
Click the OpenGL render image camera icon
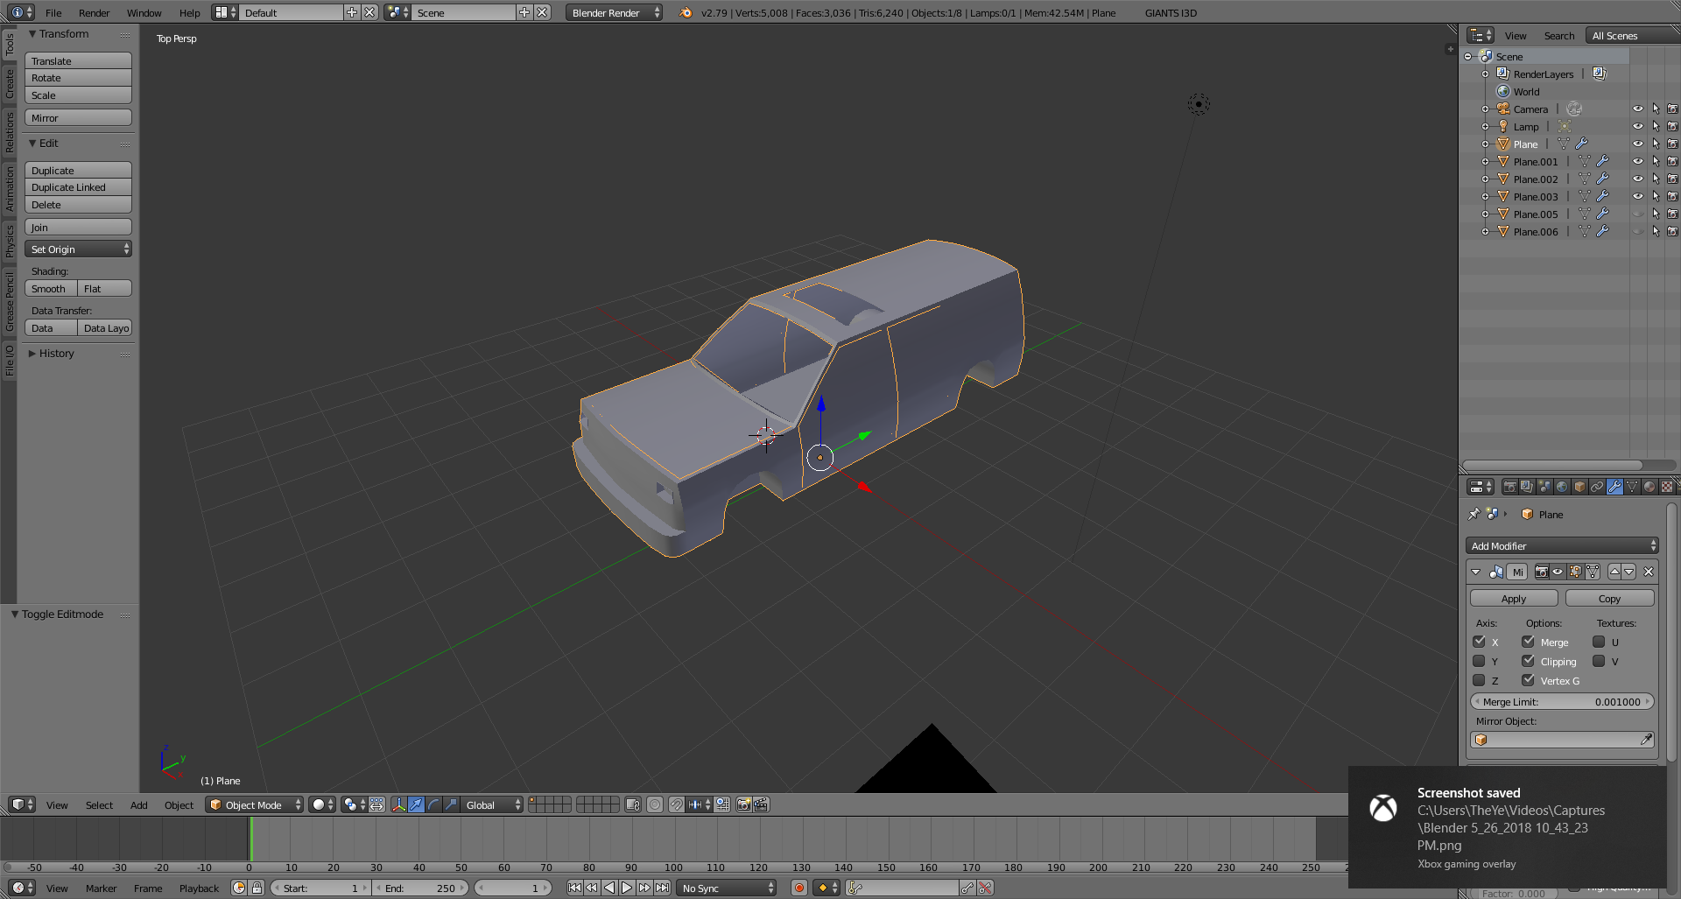pyautogui.click(x=743, y=804)
